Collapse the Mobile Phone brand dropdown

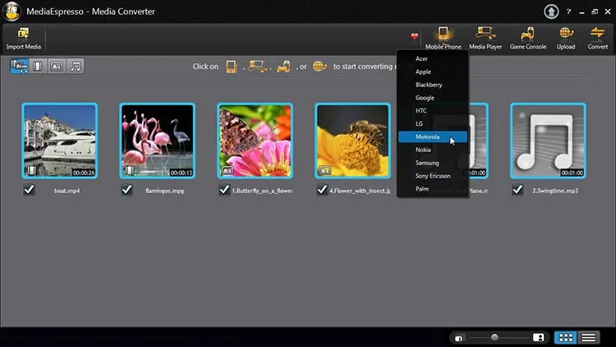coord(444,39)
